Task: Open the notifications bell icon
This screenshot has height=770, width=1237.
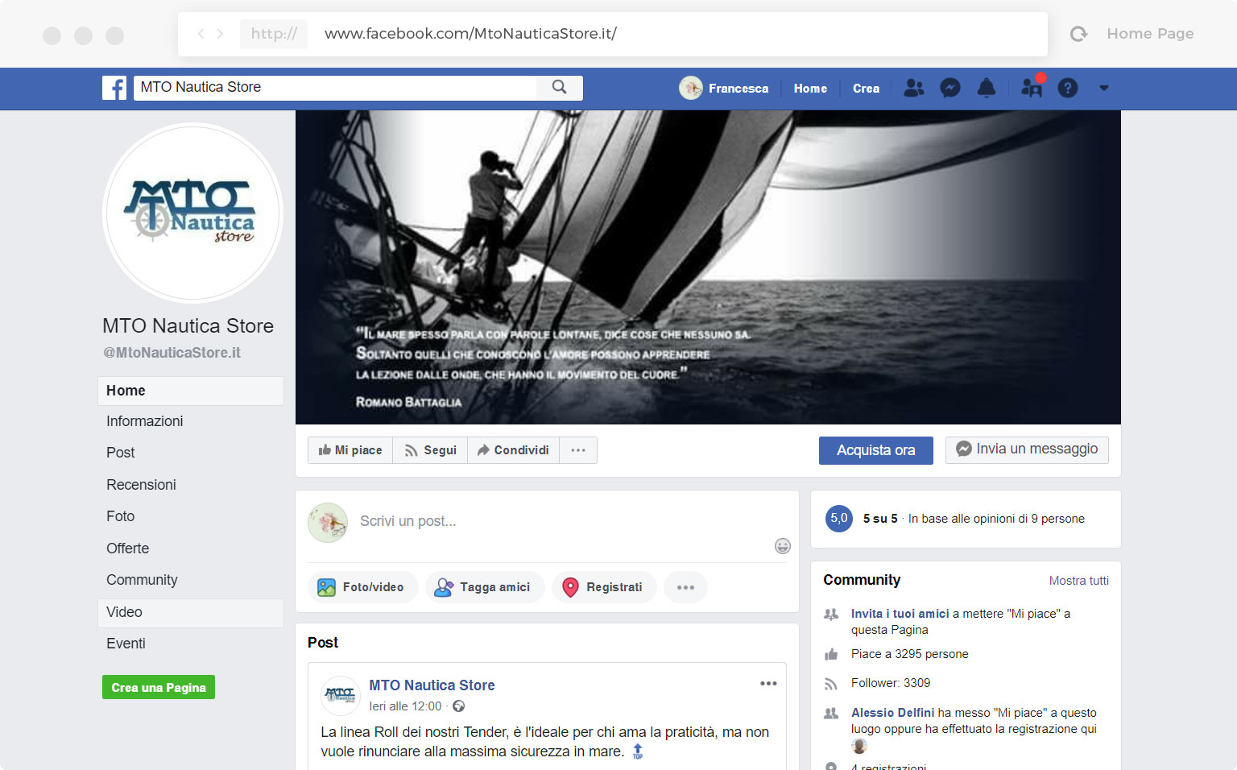Action: click(987, 88)
